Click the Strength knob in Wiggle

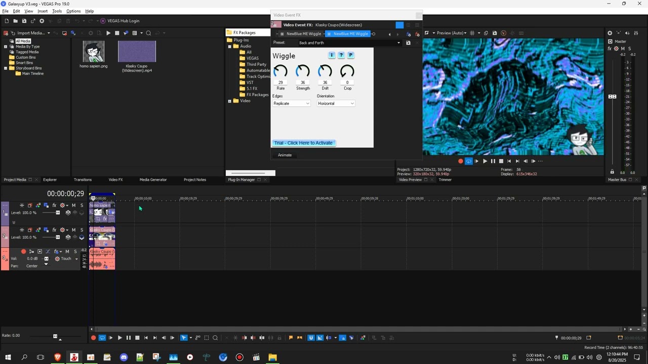pyautogui.click(x=303, y=72)
